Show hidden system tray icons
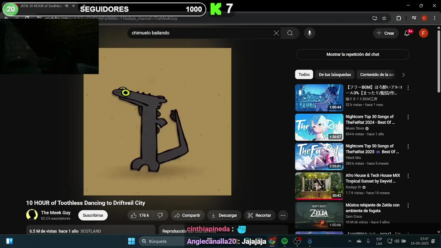 (350, 241)
